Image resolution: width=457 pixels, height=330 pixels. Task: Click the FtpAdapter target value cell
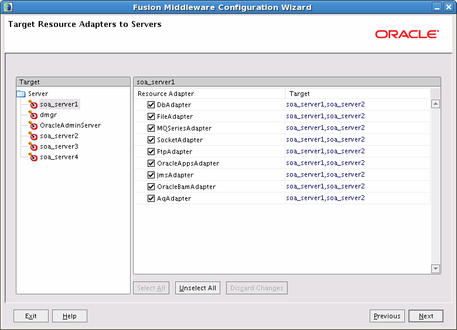357,152
